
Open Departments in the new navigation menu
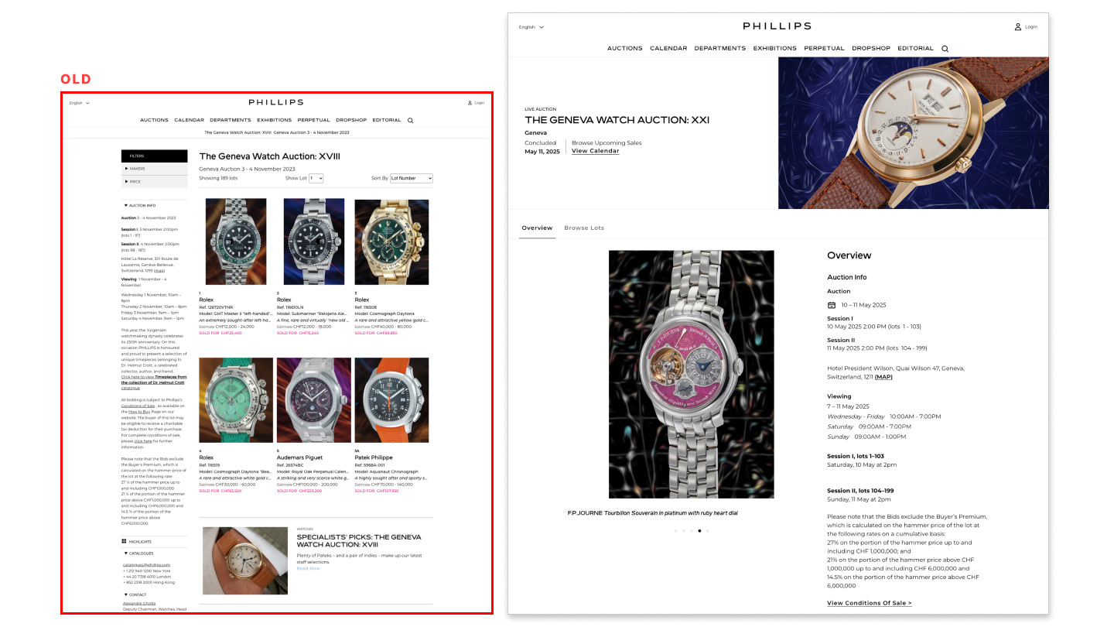coord(719,48)
